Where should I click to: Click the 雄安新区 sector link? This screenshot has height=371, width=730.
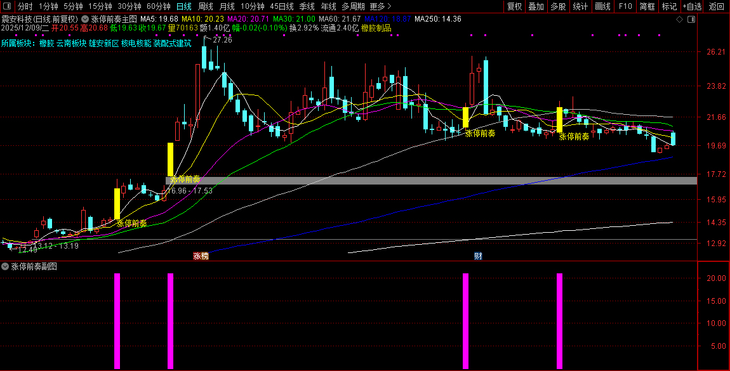coord(103,43)
